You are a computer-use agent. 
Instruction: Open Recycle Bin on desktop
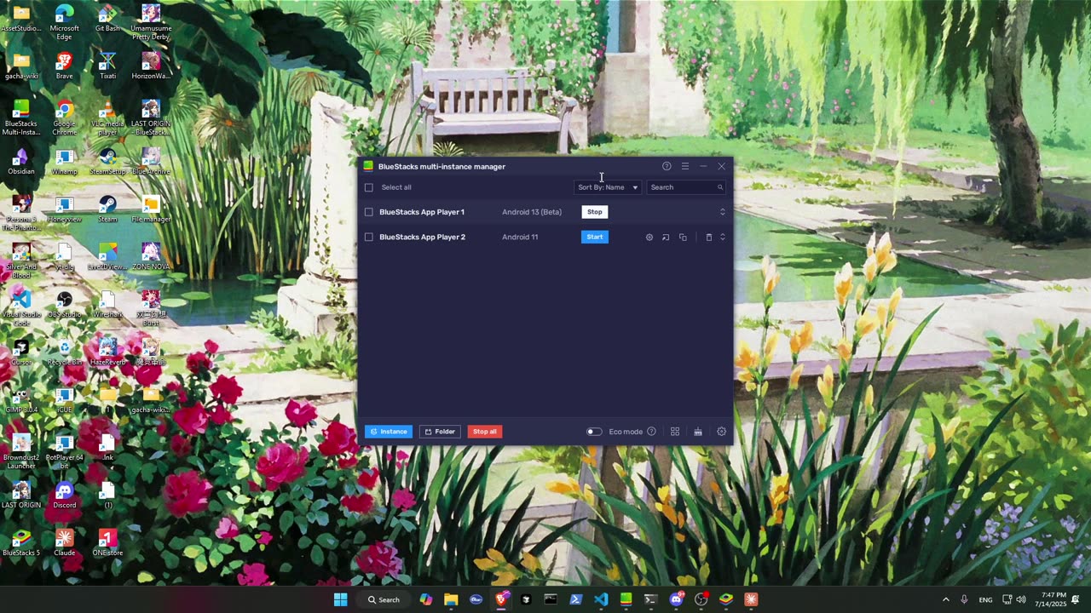click(65, 352)
